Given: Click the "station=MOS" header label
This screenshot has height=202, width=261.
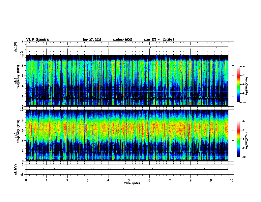Looking at the screenshot, I should coord(123,40).
